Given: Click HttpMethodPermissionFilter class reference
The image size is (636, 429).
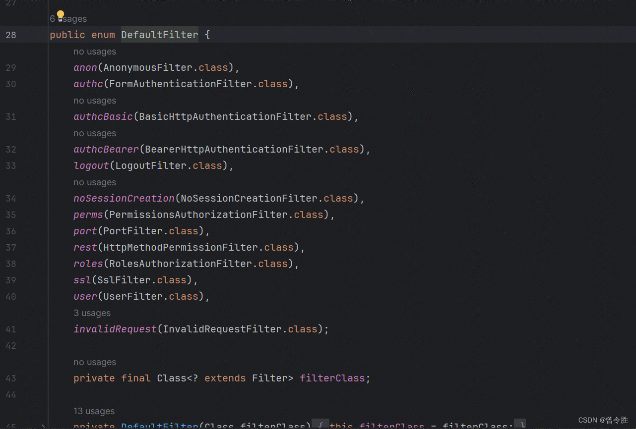Looking at the screenshot, I should pyautogui.click(x=181, y=247).
